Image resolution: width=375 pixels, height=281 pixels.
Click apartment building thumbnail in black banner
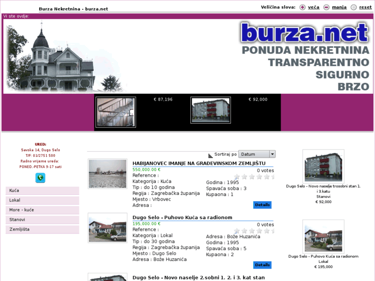[210, 110]
